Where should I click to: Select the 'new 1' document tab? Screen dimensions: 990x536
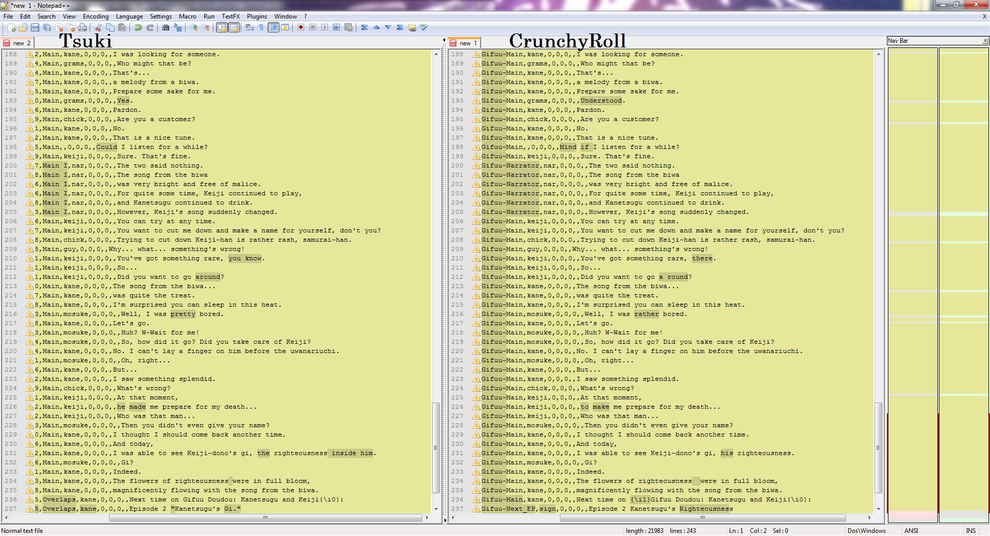[x=464, y=43]
